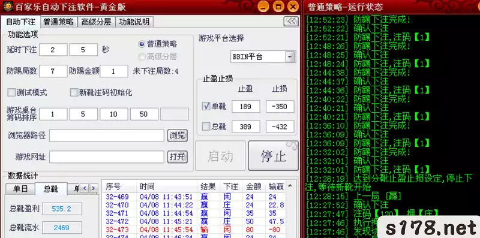480x238 pixels.
Task: Select the 普通策略 radio button
Action: [x=142, y=44]
